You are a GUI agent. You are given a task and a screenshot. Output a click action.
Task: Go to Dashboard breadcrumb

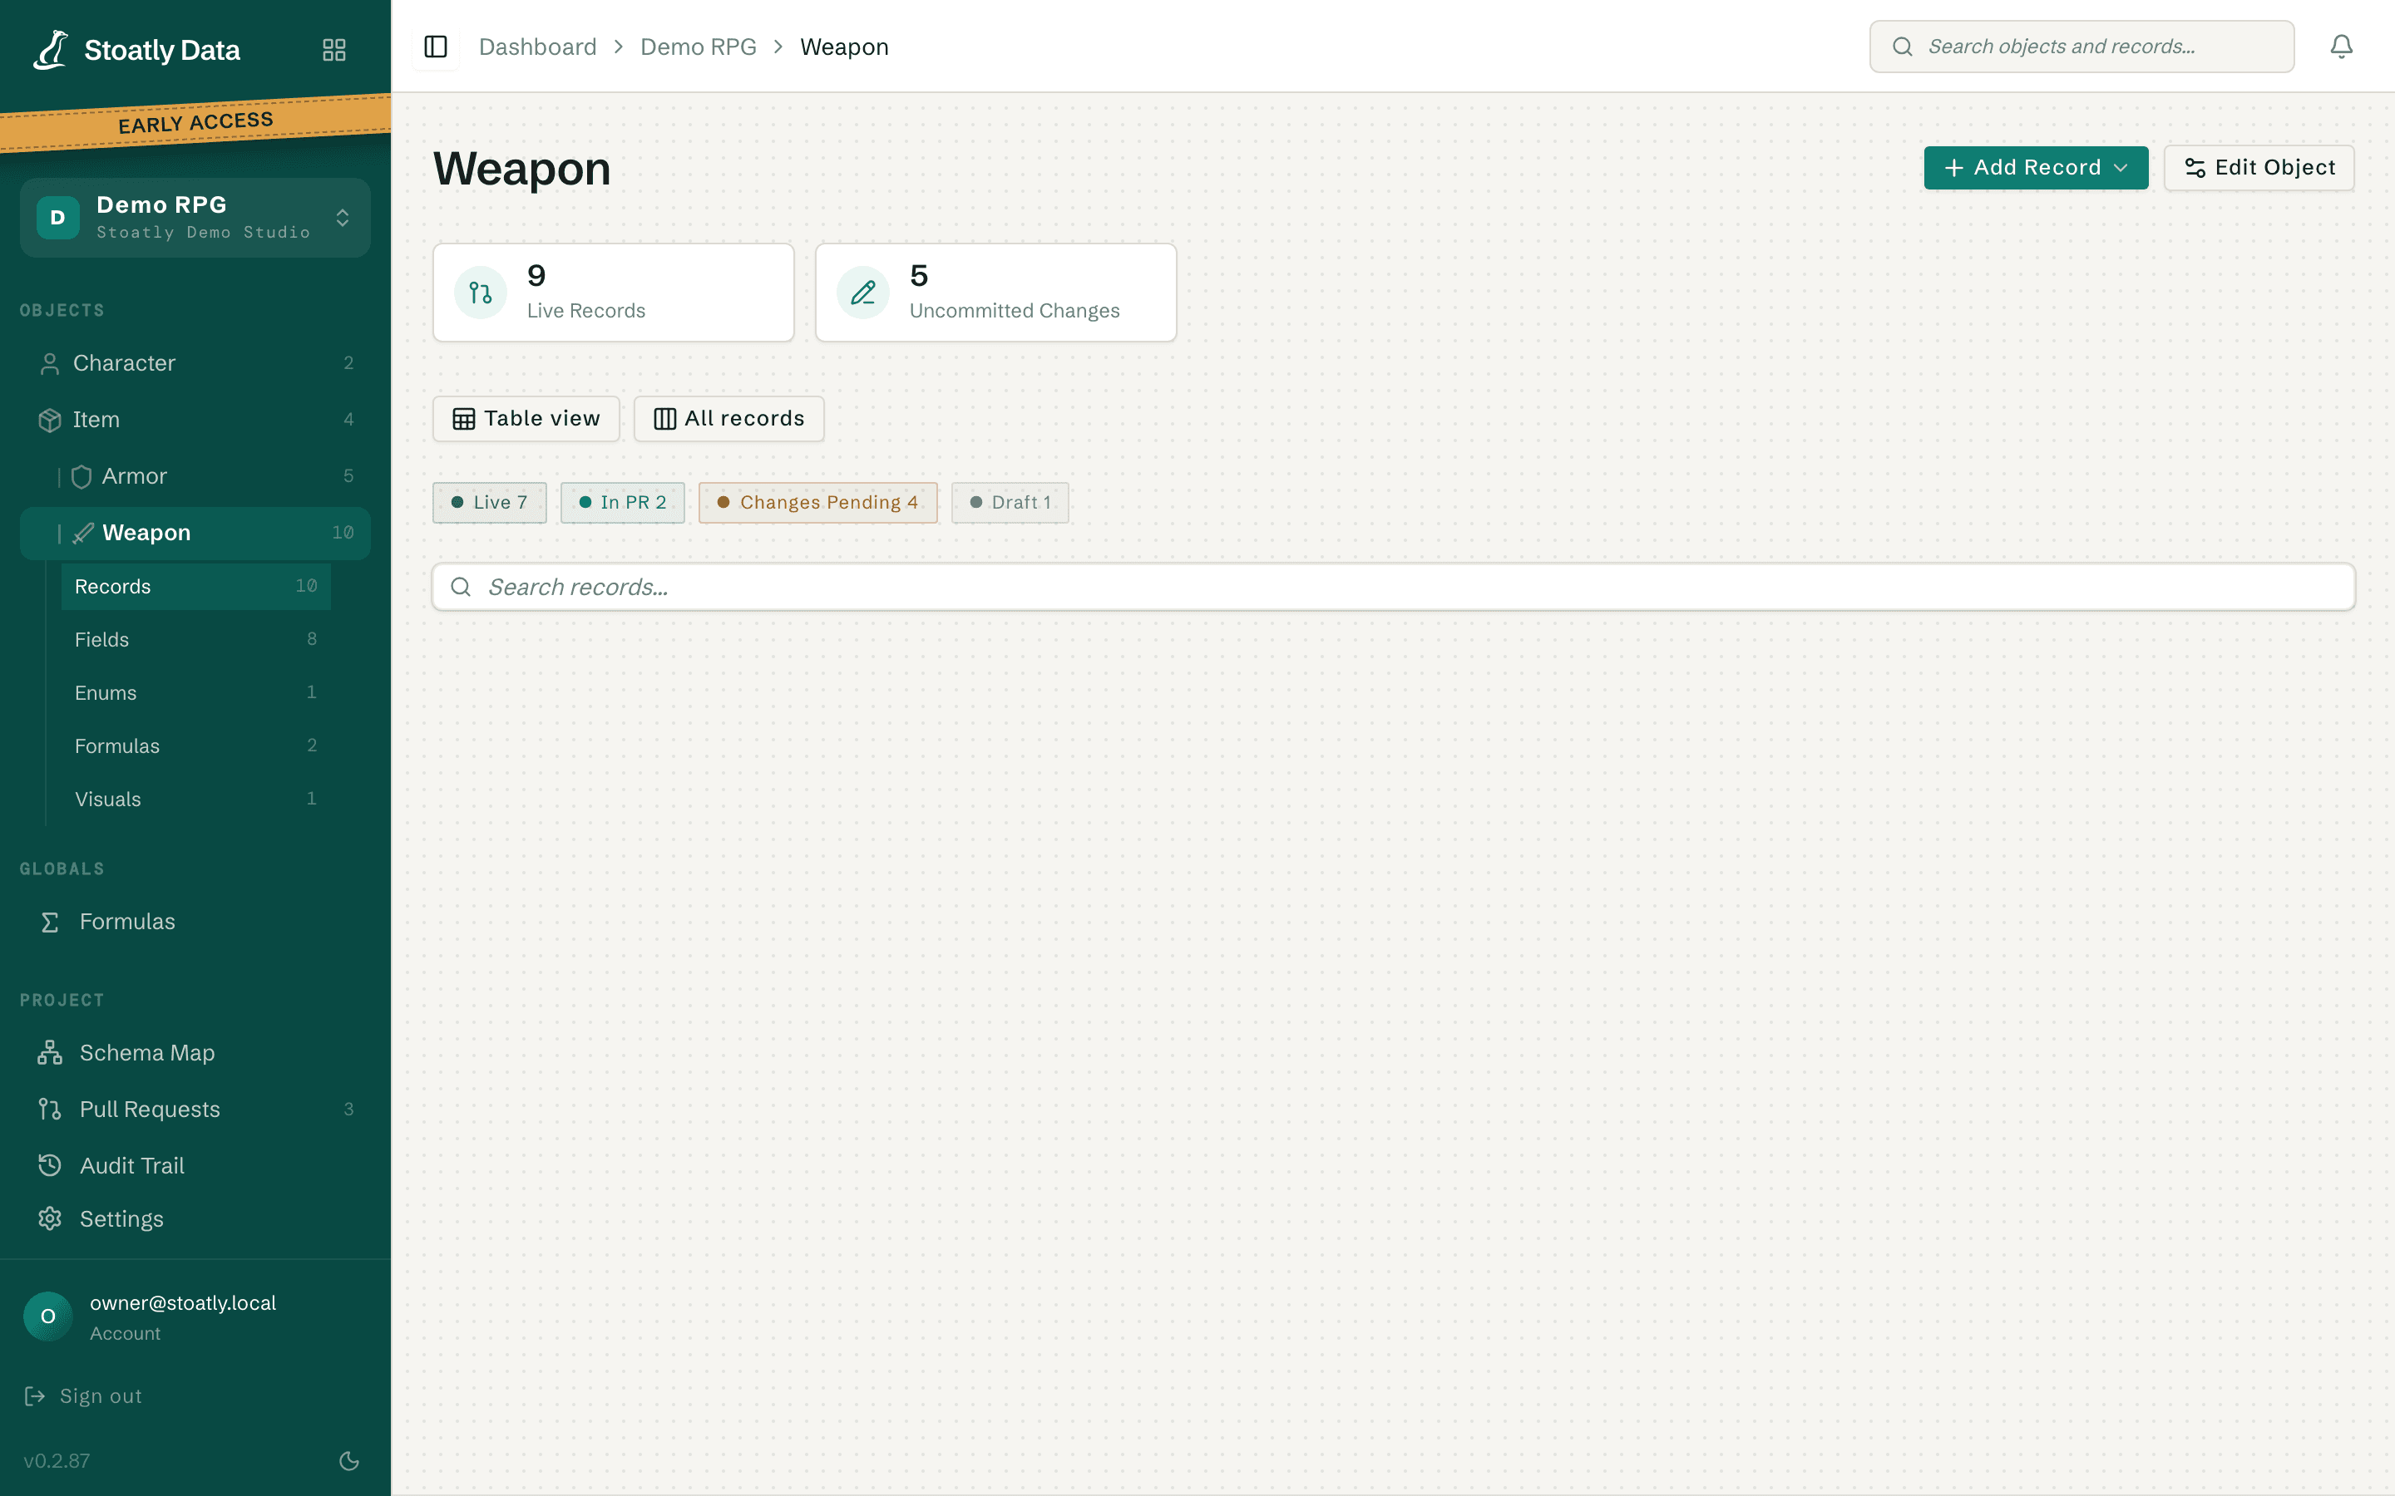537,47
